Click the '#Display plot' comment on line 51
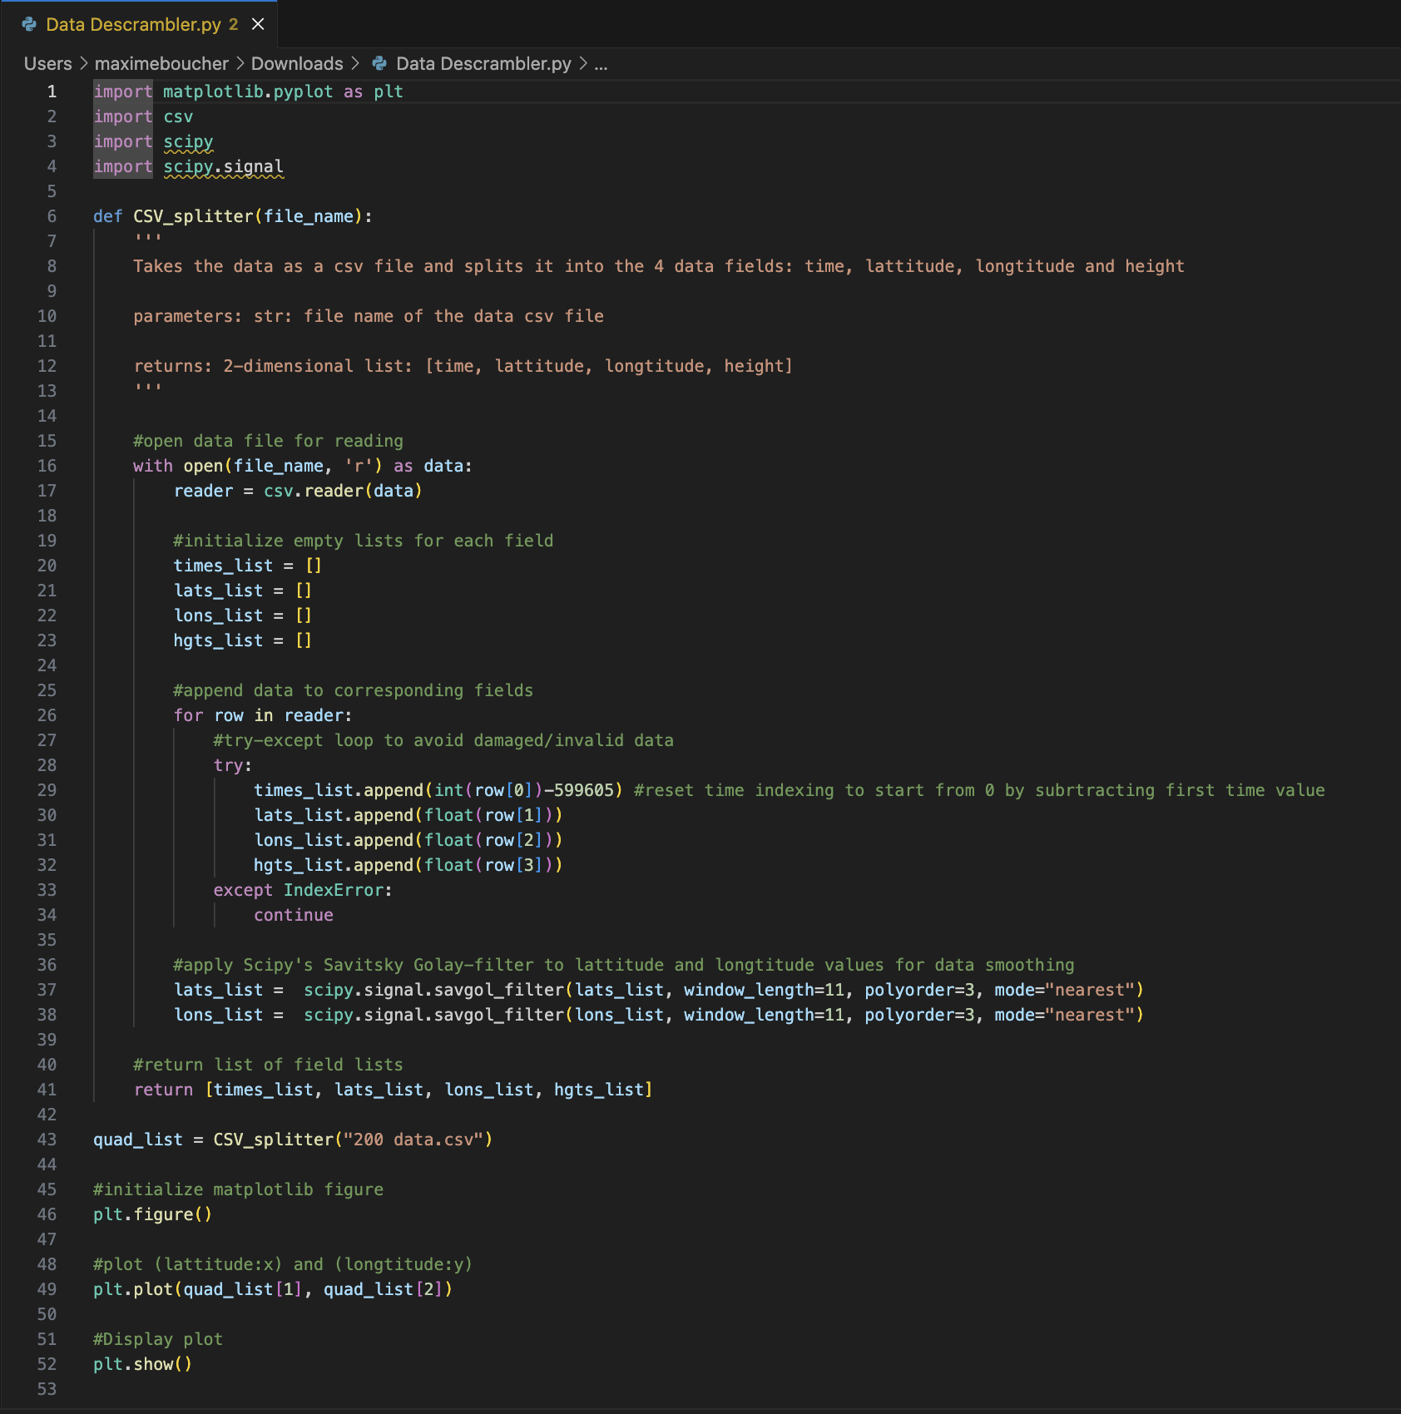1401x1414 pixels. (158, 1339)
